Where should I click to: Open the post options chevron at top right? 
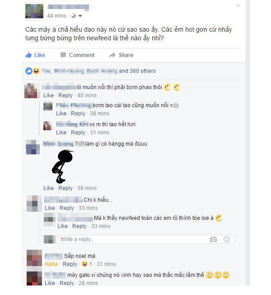(238, 5)
